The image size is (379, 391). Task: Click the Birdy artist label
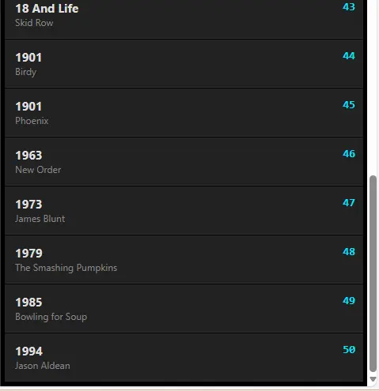click(26, 72)
